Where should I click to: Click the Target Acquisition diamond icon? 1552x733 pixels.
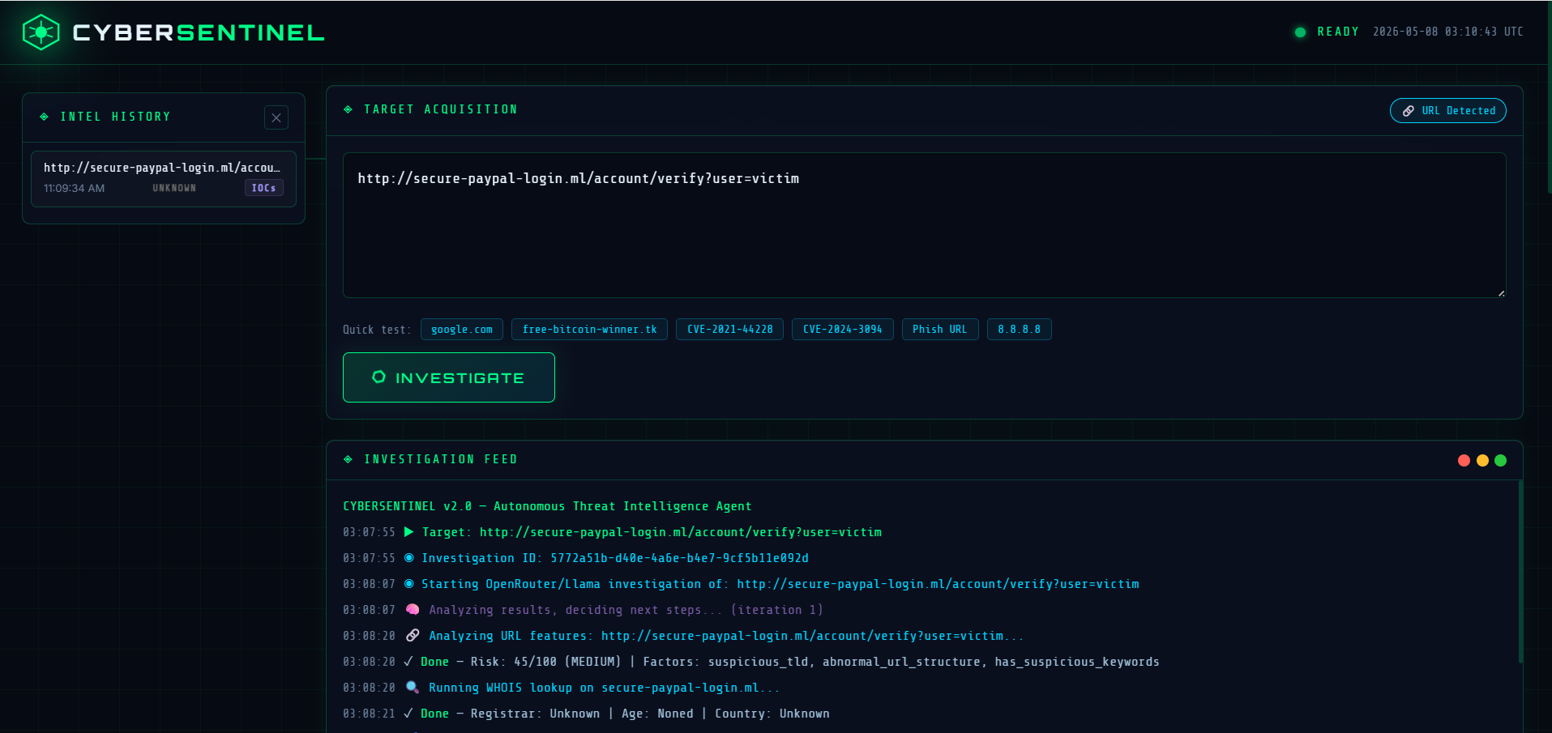tap(348, 109)
